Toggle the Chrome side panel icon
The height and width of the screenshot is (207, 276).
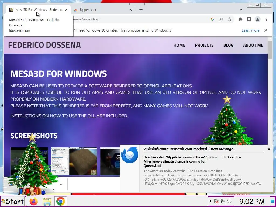(x=249, y=19)
